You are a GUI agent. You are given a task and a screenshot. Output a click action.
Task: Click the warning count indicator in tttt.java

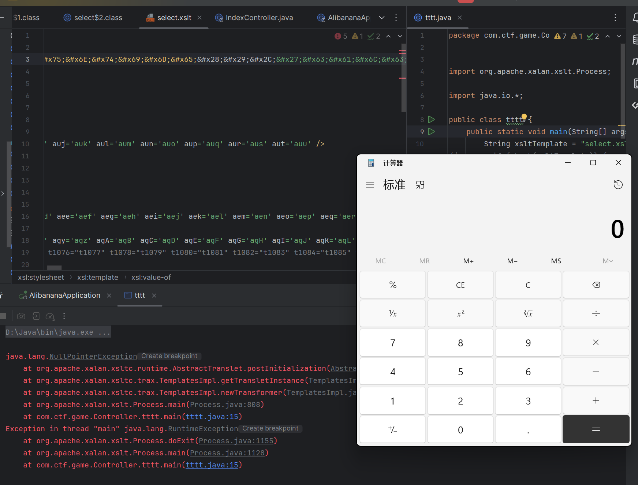pyautogui.click(x=560, y=36)
